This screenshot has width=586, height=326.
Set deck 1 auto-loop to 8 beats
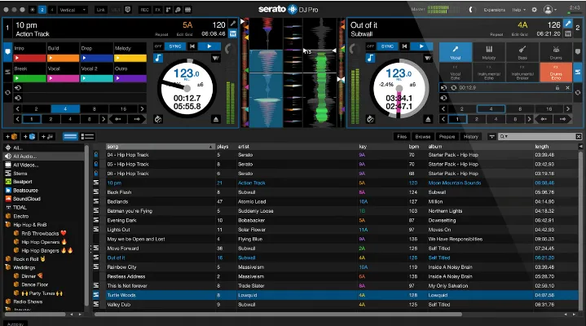point(95,108)
